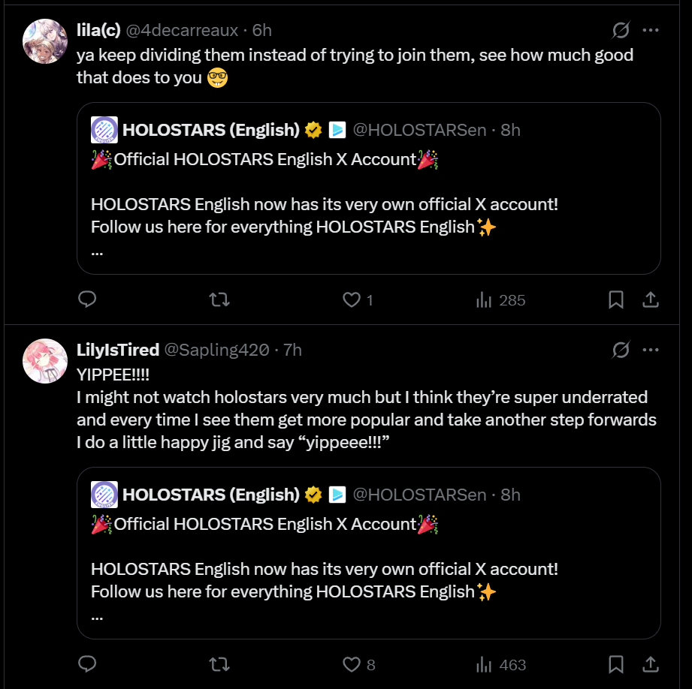The image size is (692, 689).
Task: Share lila(c)'s post
Action: pos(651,300)
